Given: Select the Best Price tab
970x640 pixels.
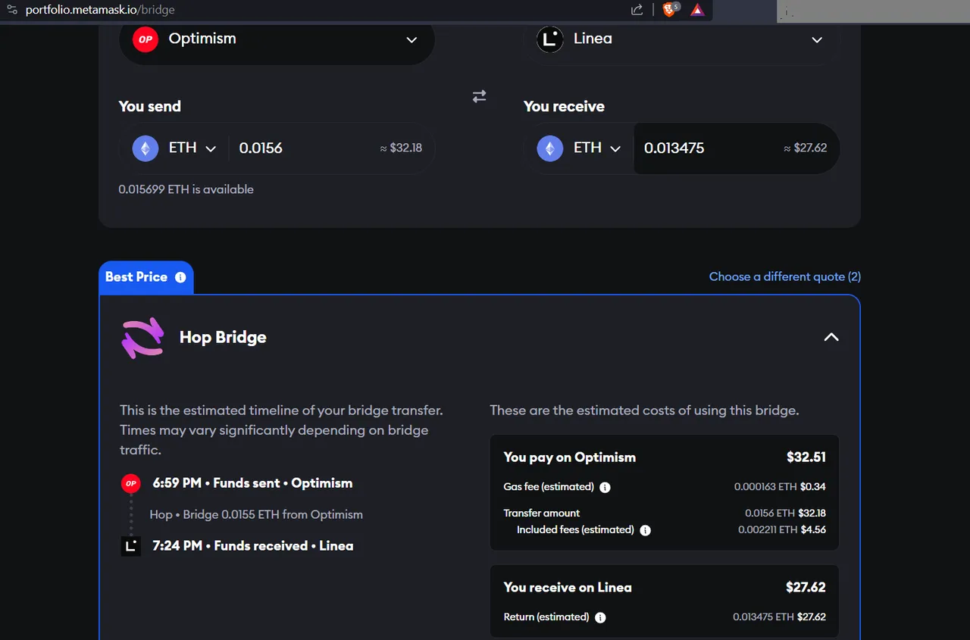Looking at the screenshot, I should (x=145, y=277).
